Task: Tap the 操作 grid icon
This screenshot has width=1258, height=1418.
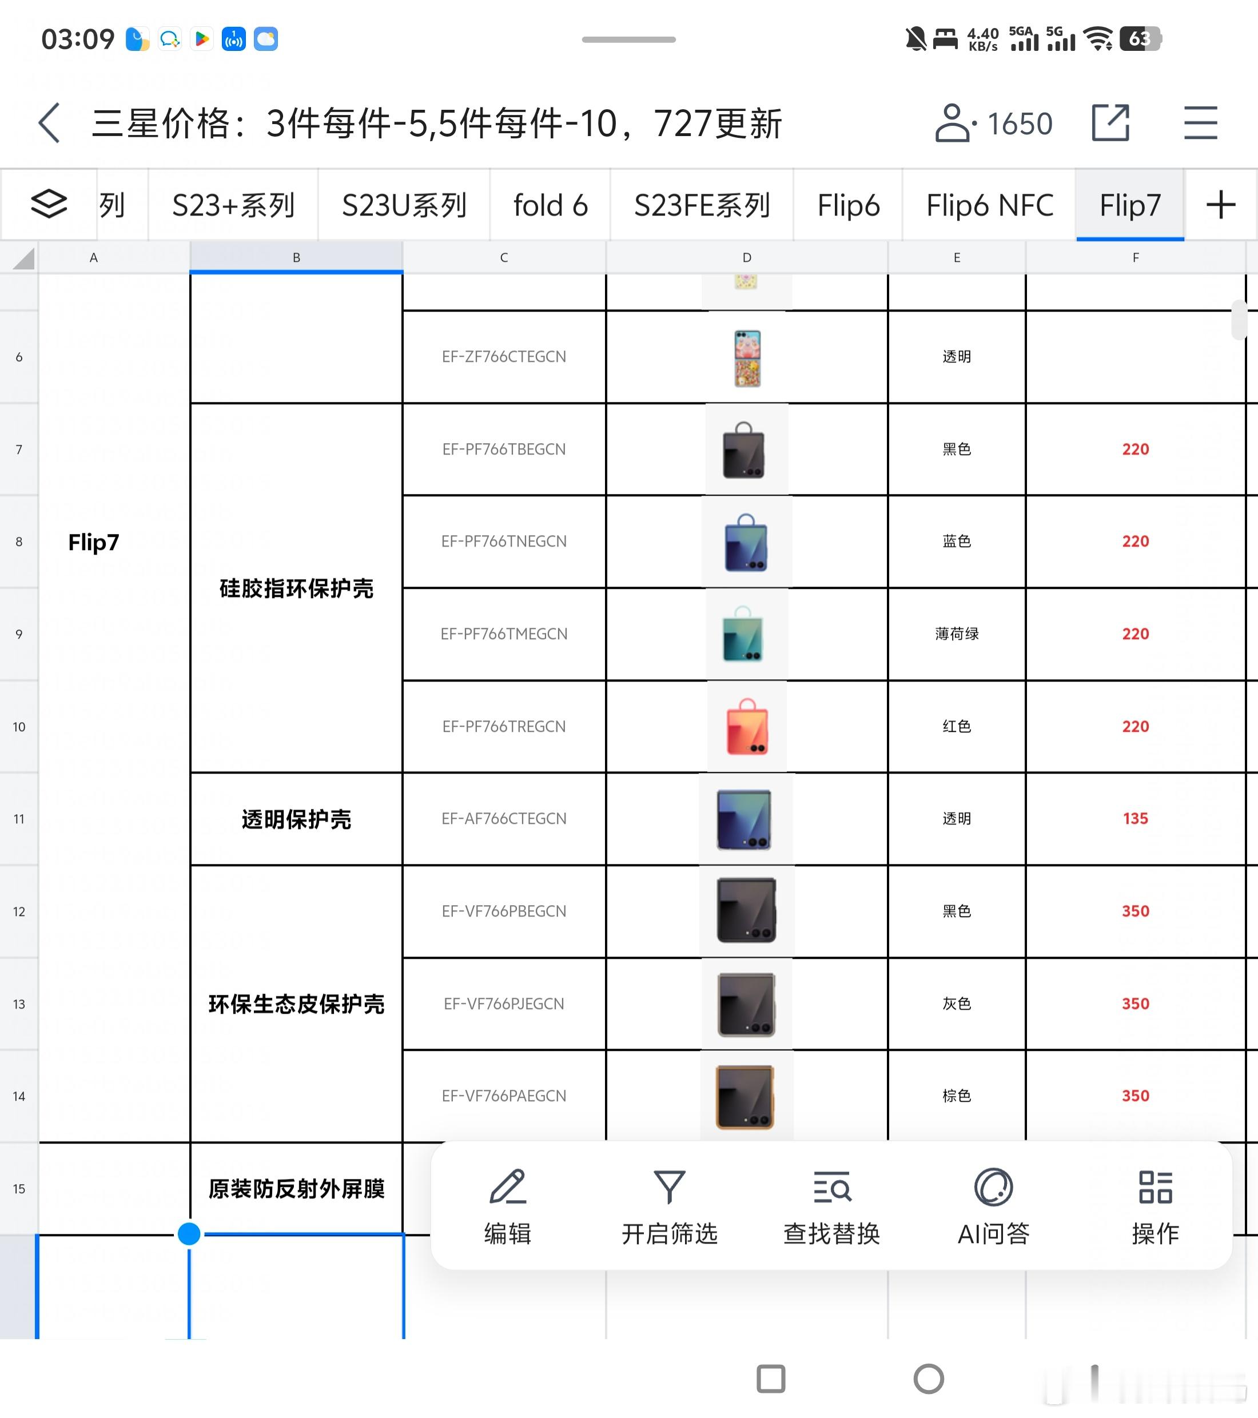Action: coord(1155,1187)
